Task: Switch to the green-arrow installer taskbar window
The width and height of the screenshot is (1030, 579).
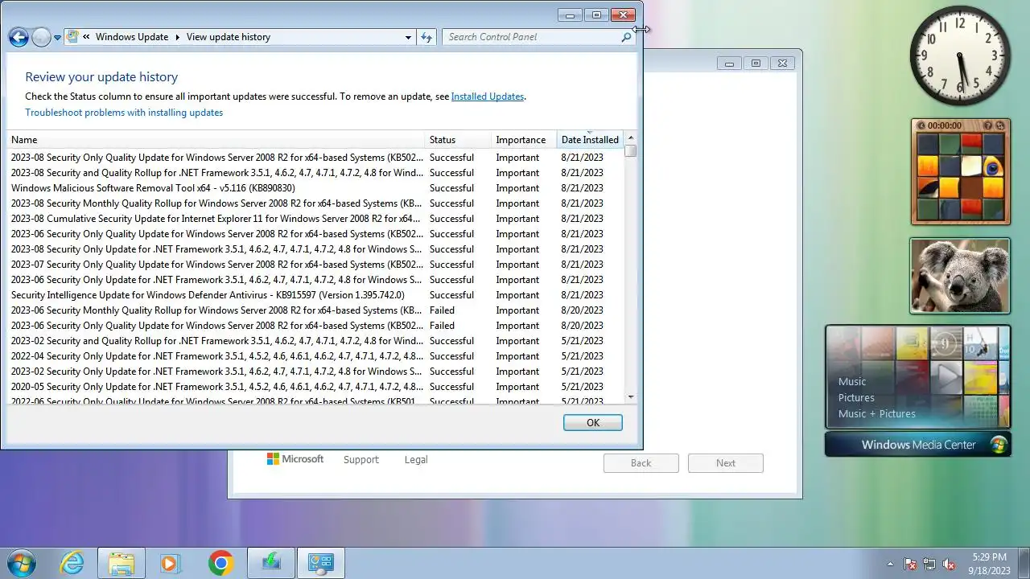Action: point(271,563)
